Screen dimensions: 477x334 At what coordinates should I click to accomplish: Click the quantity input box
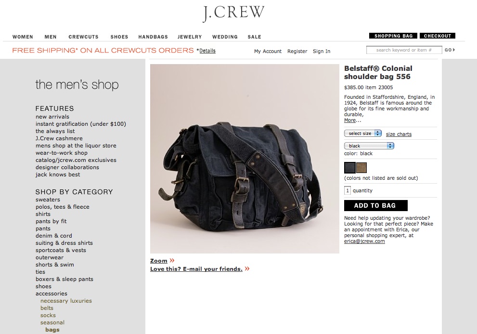tap(348, 190)
